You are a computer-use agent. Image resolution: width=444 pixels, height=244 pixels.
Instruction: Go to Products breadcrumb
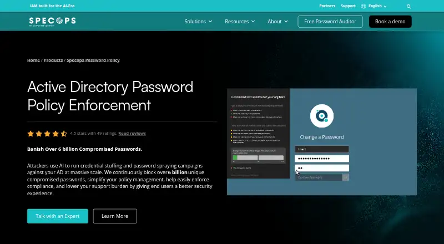(53, 60)
